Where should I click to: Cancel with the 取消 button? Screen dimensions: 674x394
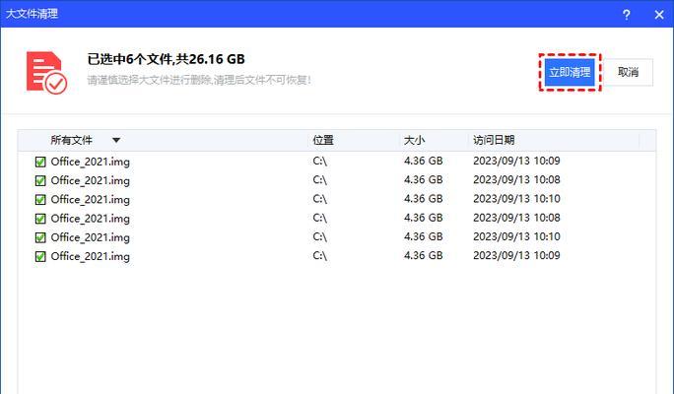tap(628, 72)
